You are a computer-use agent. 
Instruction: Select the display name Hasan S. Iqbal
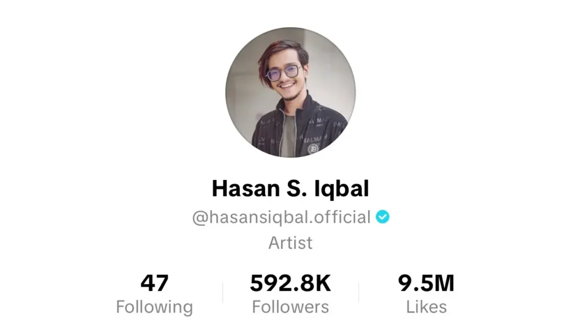point(291,188)
